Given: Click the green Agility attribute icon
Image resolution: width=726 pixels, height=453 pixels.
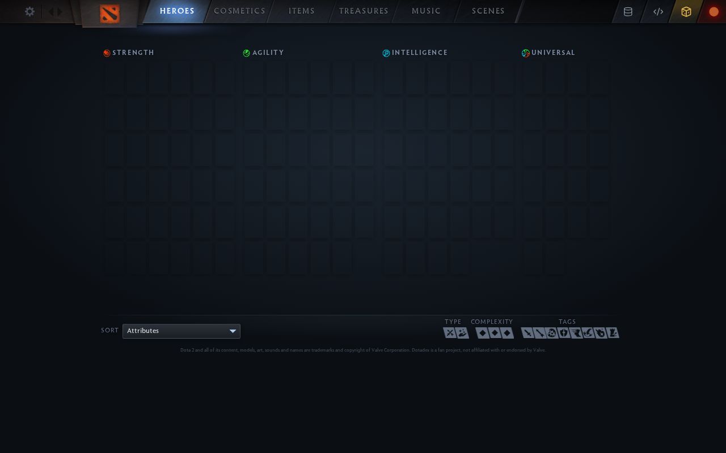Looking at the screenshot, I should (x=246, y=53).
